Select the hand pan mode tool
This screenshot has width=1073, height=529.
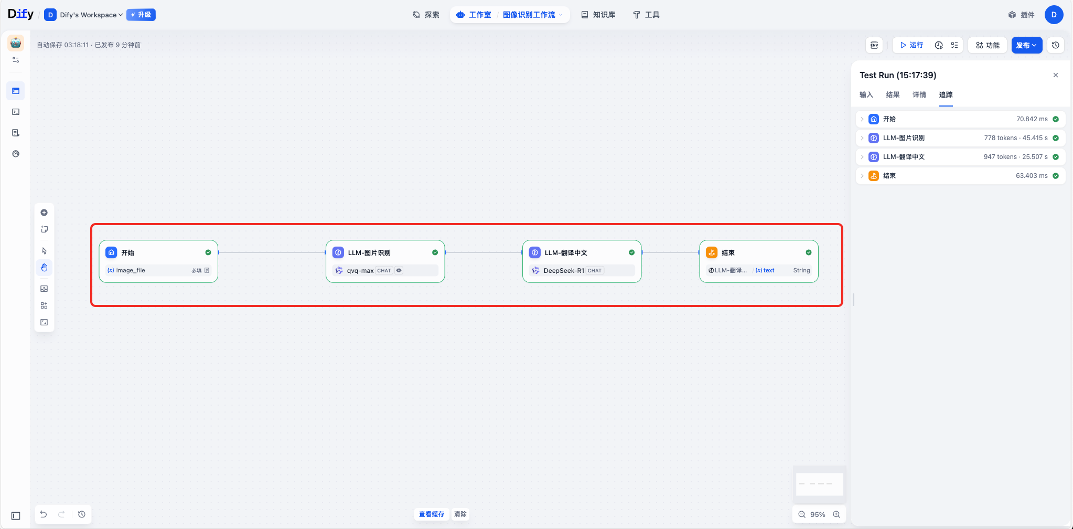pos(44,268)
